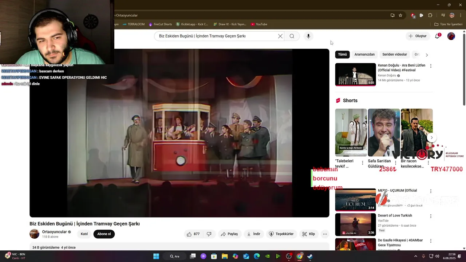Share the video via Paylaş
The image size is (466, 262).
[x=229, y=234]
